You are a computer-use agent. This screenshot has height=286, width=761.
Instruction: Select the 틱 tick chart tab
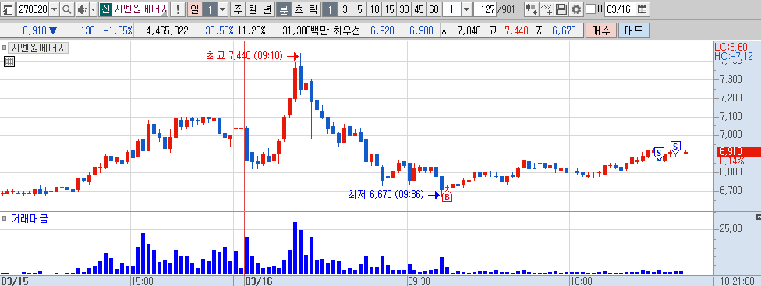click(313, 9)
